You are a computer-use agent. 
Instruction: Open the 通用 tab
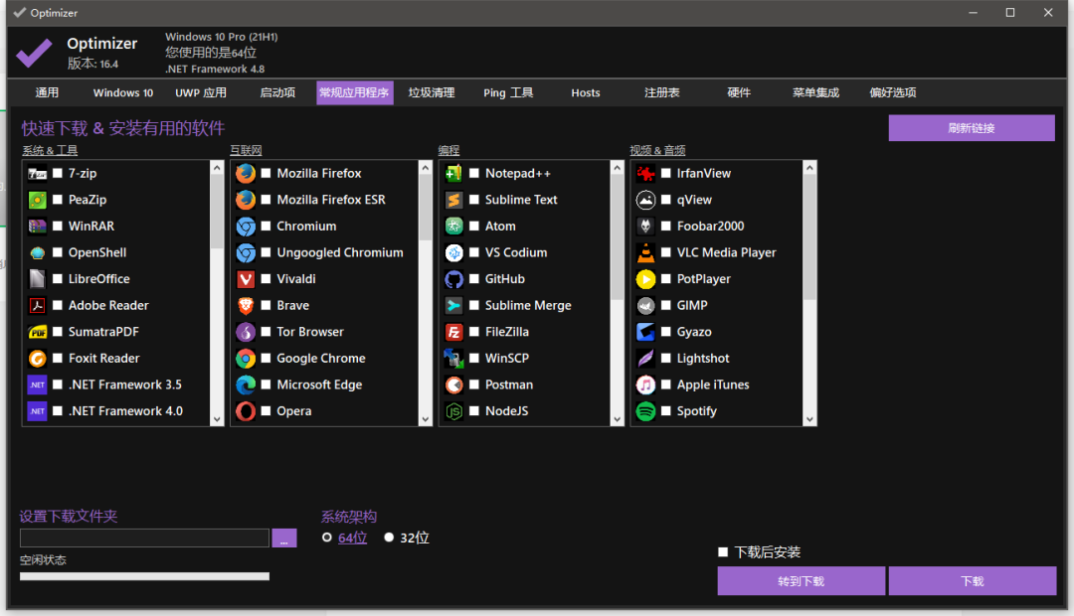pos(47,92)
